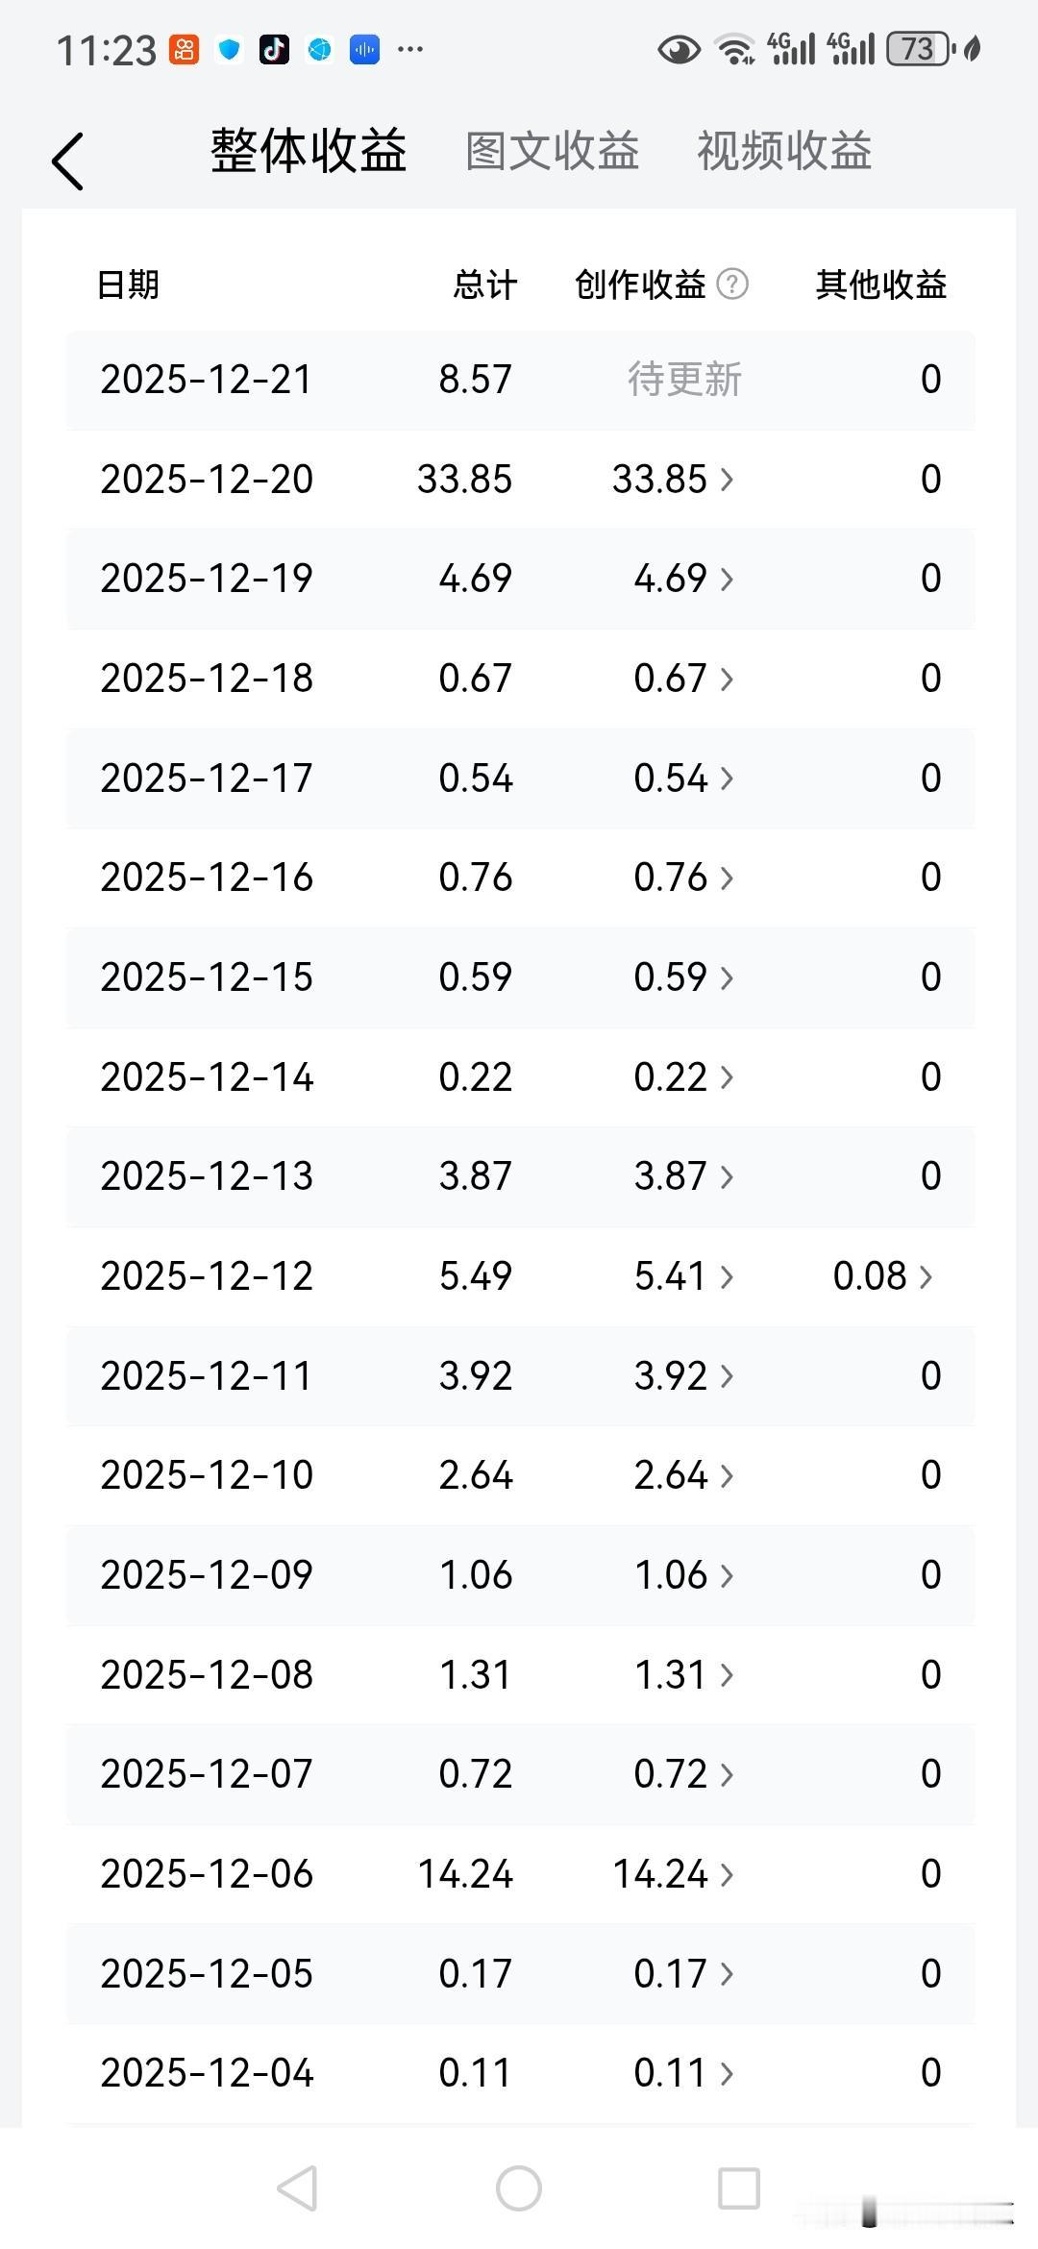Expand 14.24 earnings for 2025-12-06
1038x2249 pixels.
click(673, 1873)
